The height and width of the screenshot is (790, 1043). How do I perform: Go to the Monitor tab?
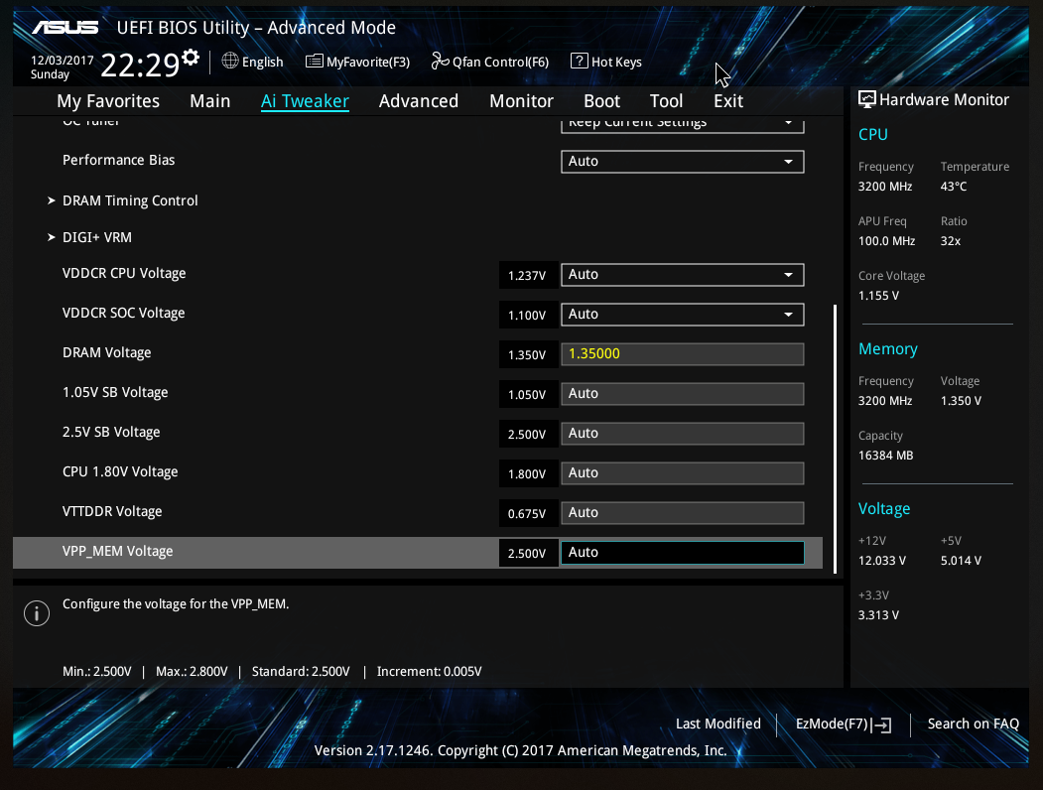point(522,101)
